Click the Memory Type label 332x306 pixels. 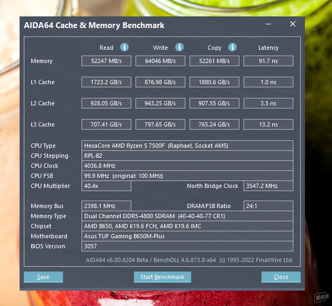tap(48, 216)
